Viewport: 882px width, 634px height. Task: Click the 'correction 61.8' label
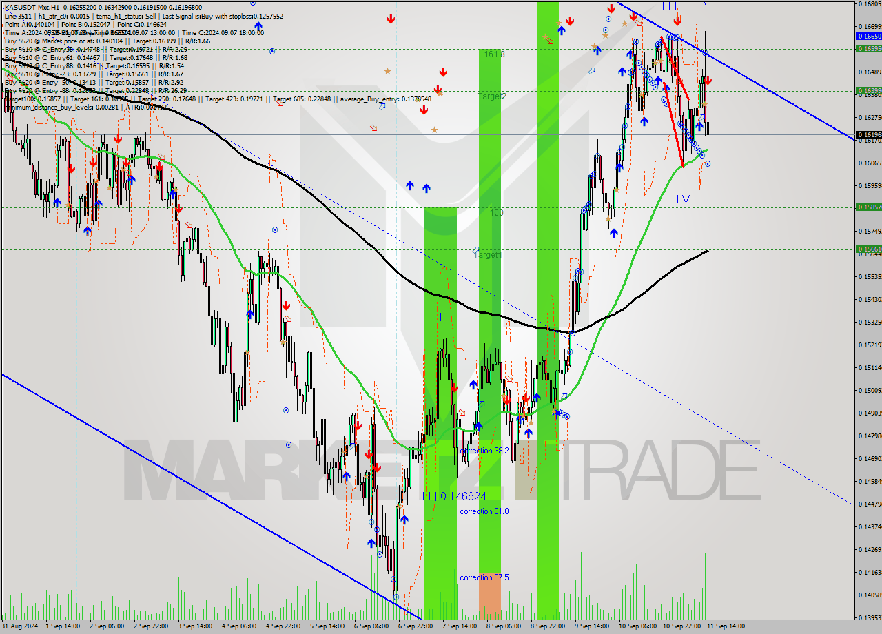pyautogui.click(x=484, y=511)
